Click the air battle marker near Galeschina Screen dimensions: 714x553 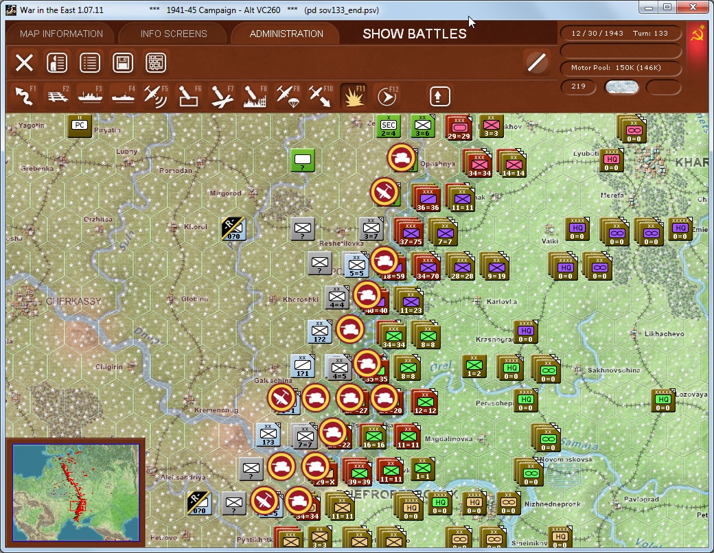pos(281,398)
